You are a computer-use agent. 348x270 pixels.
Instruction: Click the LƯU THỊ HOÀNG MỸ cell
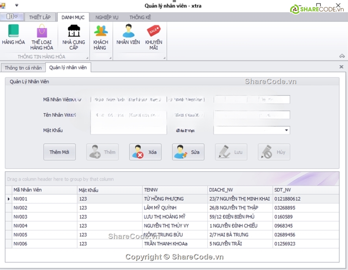pos(175,217)
